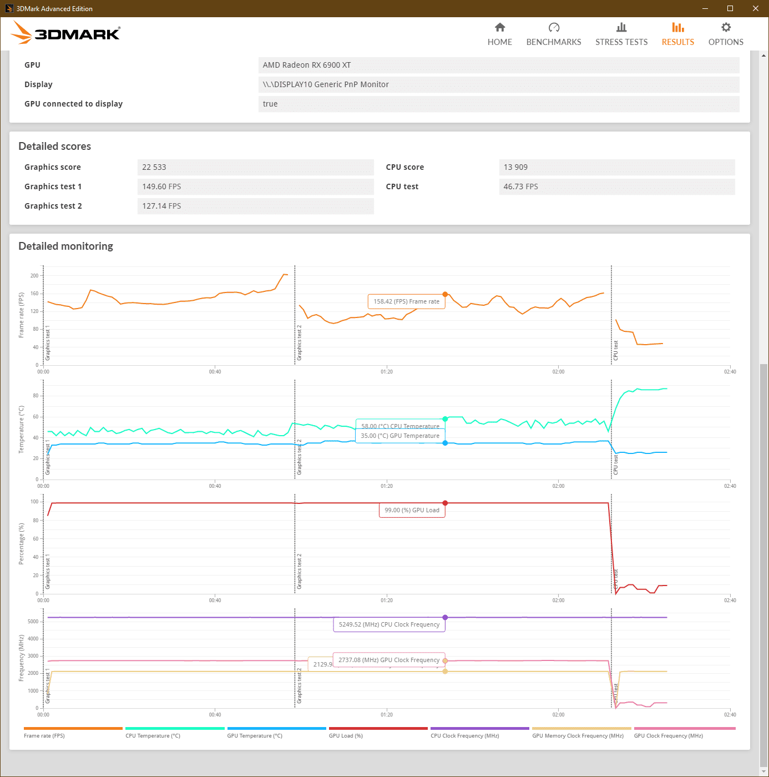Go to the STRESS TESTS tab label

(x=621, y=42)
